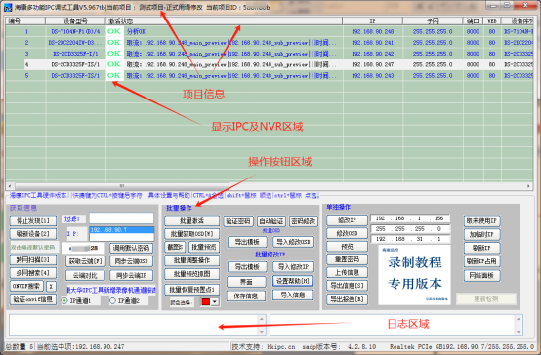
Task: Click the 停止发现[1] button
Action: click(33, 220)
